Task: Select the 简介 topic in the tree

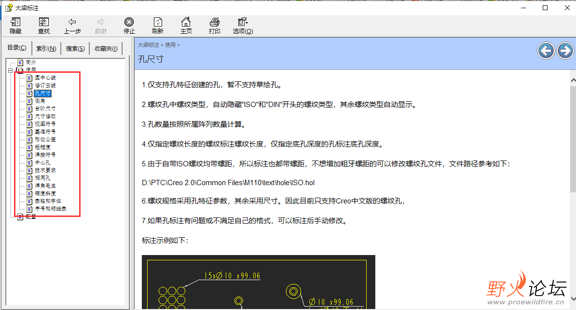Action: coord(31,62)
